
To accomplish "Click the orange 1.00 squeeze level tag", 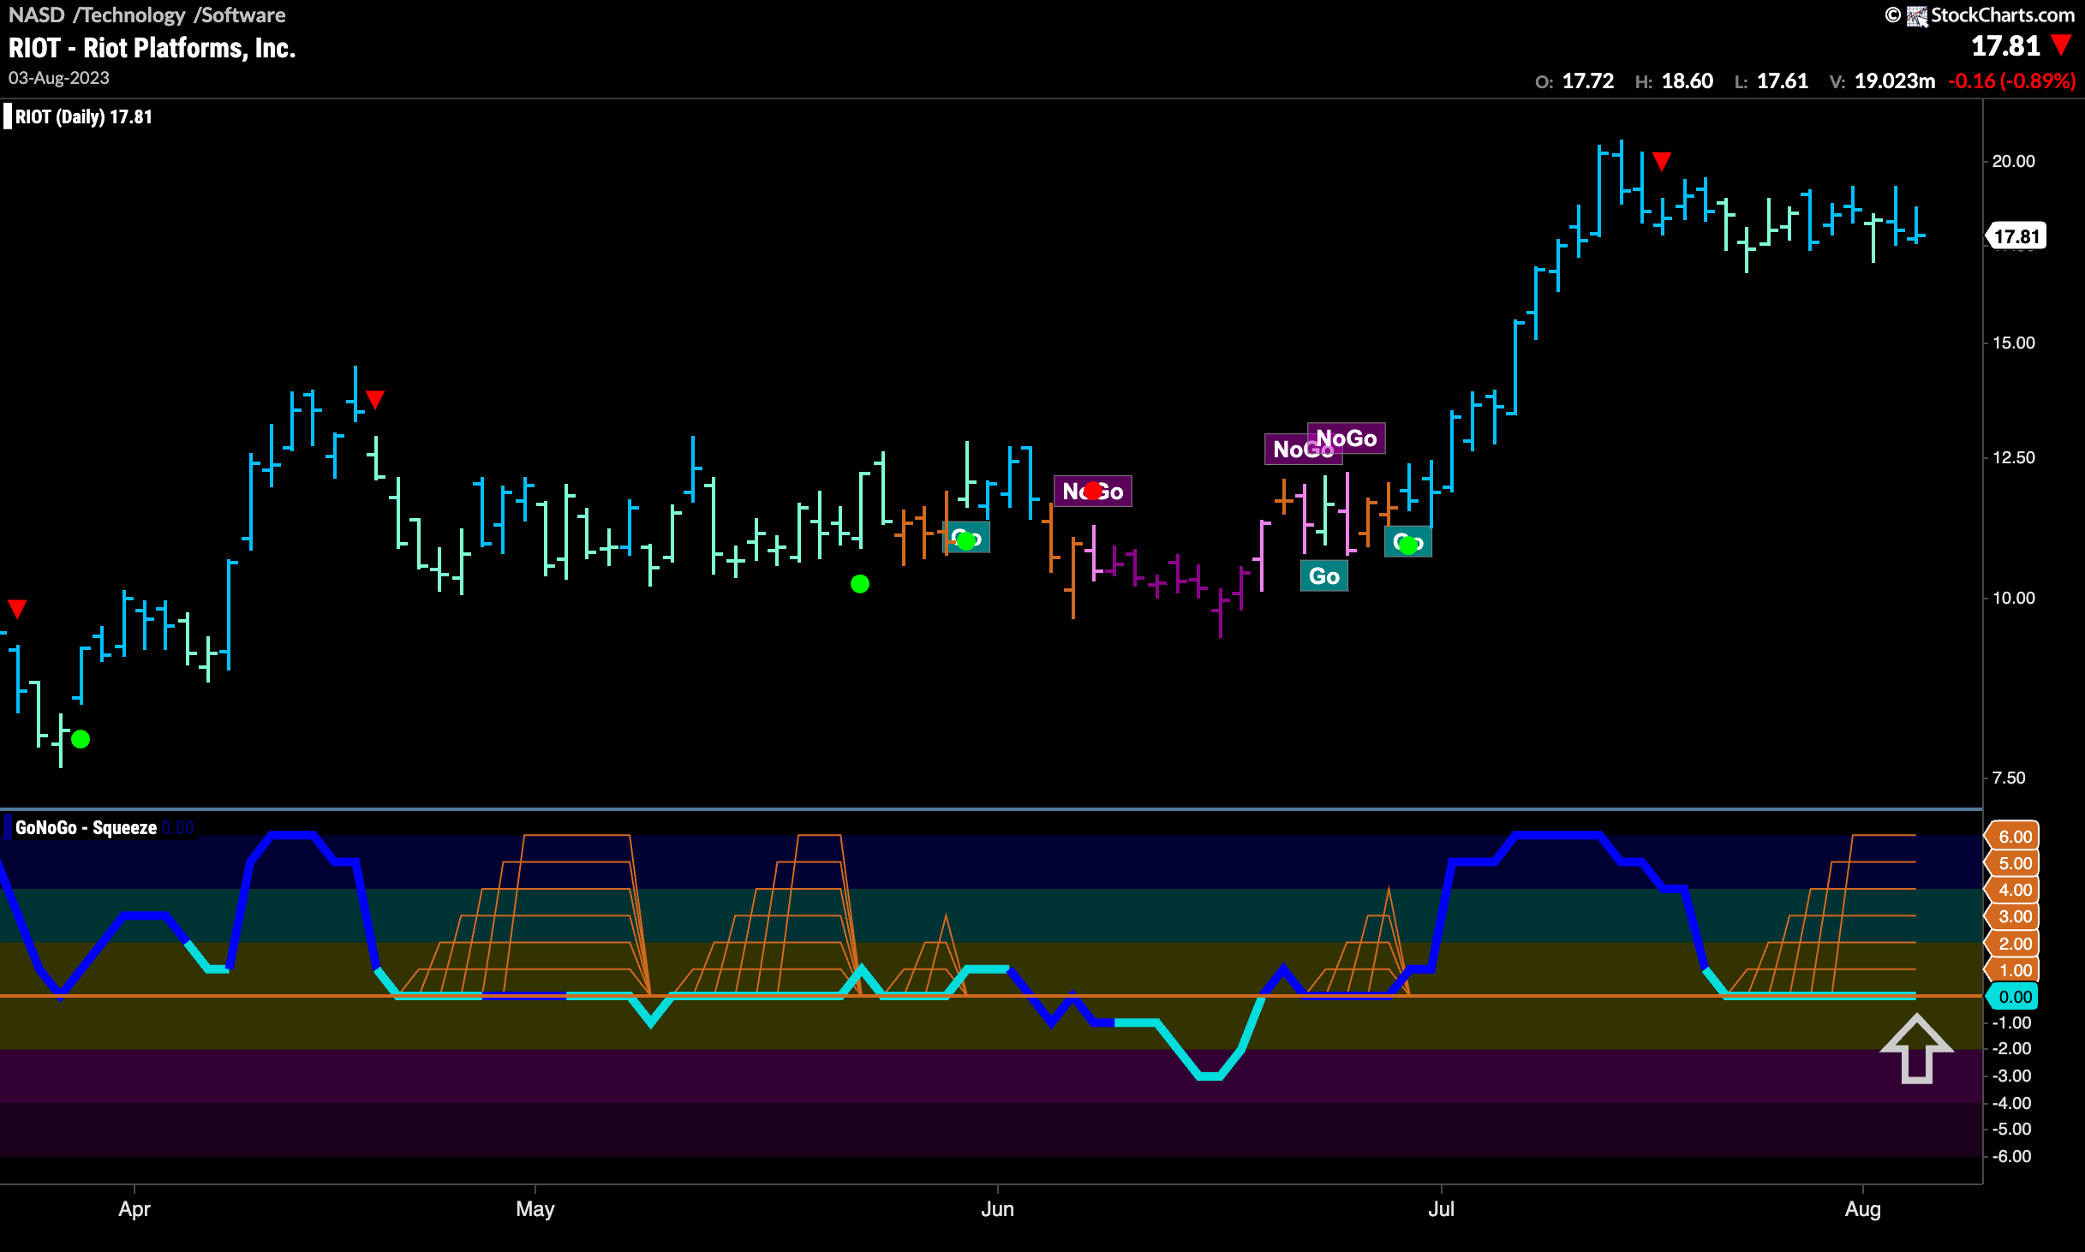I will coord(2013,971).
